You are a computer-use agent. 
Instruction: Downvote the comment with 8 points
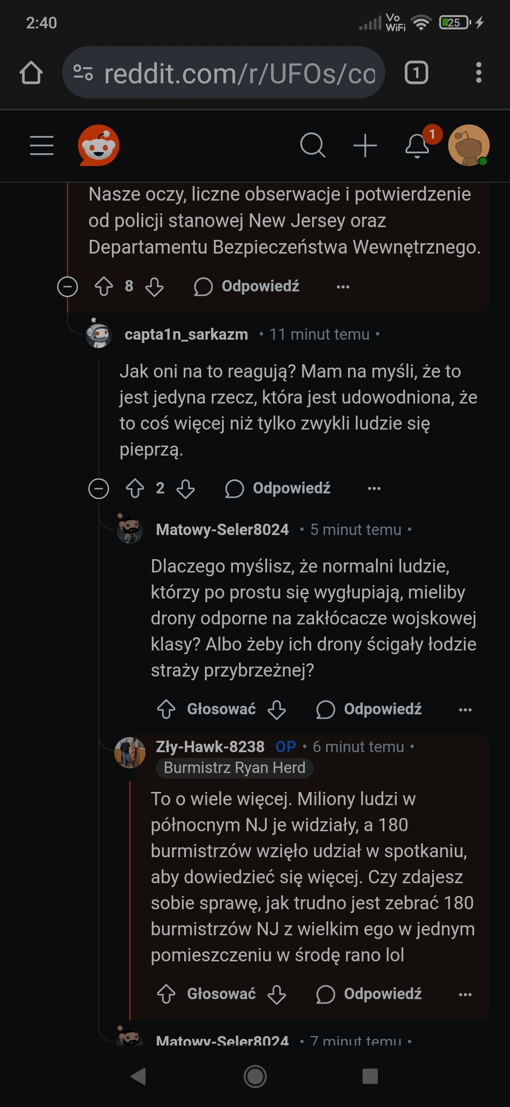click(154, 287)
